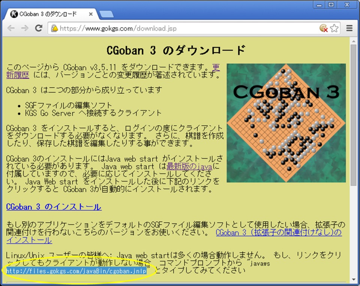Maximize the browser window
Viewport: 360px width, 286px height.
tap(331, 4)
